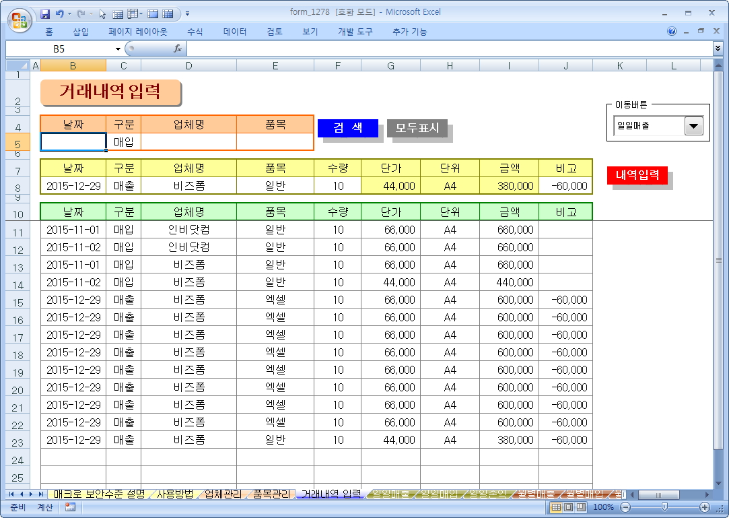Undo the last action in Quick Access toolbar
729x518 pixels.
60,13
